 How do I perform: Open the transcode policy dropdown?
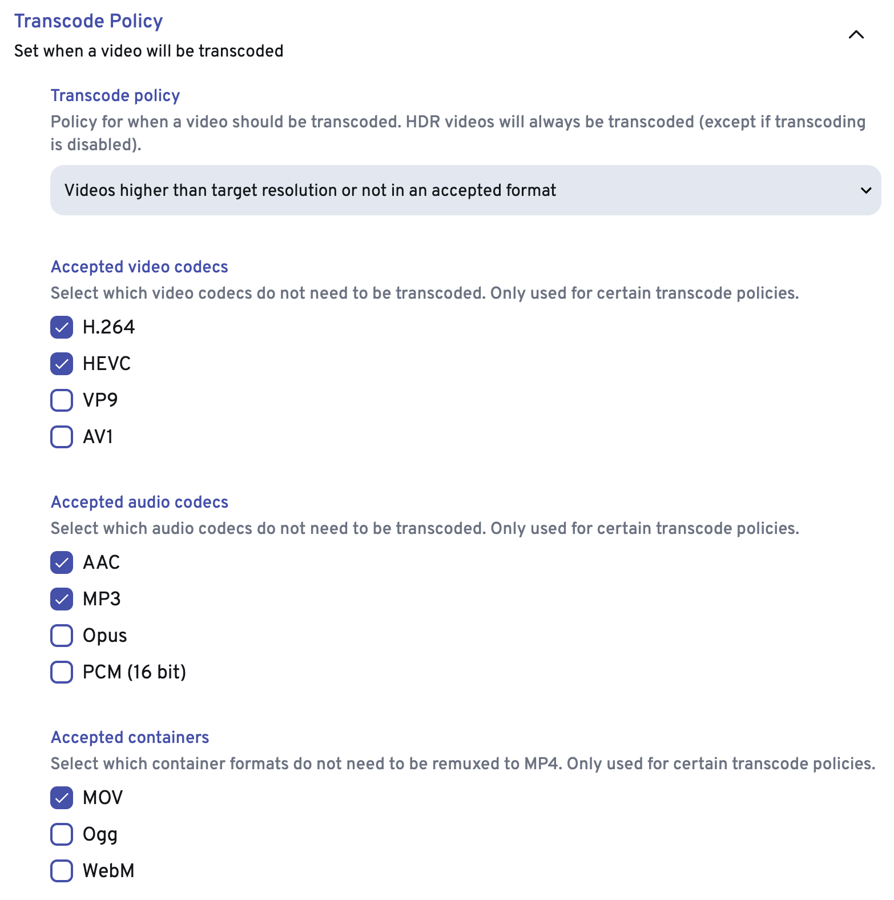click(465, 190)
